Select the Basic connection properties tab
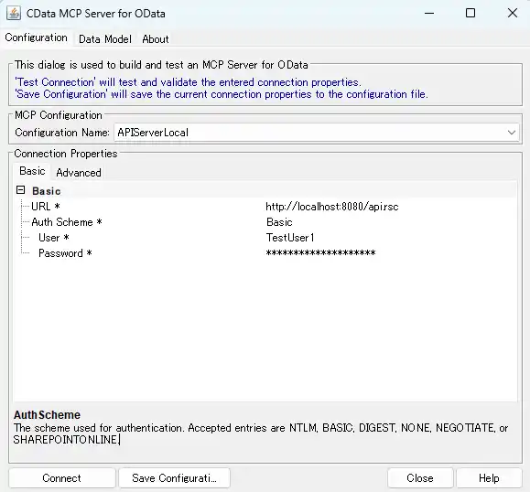Viewport: 530px width, 492px height. click(x=32, y=171)
